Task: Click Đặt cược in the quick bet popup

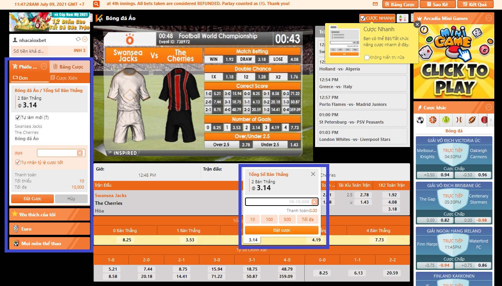Action: click(282, 230)
